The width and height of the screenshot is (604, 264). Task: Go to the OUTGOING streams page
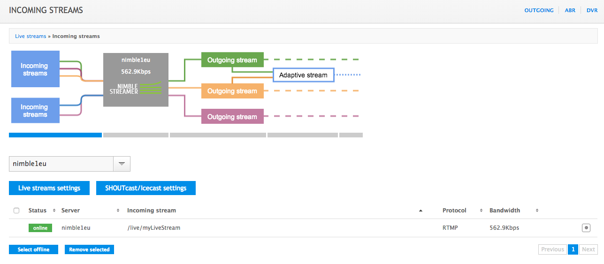click(x=539, y=10)
